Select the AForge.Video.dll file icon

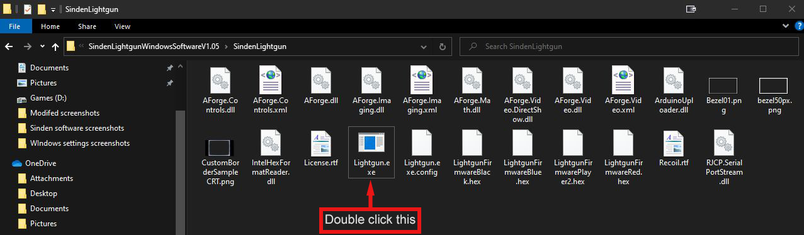pos(572,80)
